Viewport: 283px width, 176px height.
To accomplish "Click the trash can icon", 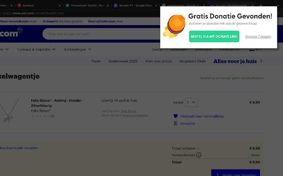I will point(176,123).
